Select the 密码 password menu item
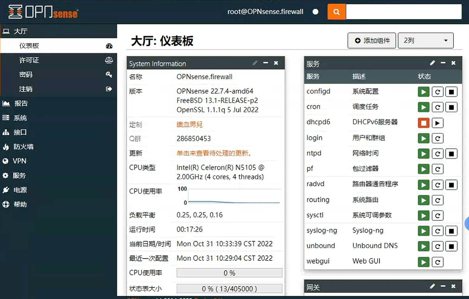This screenshot has height=299, width=469. pos(26,75)
